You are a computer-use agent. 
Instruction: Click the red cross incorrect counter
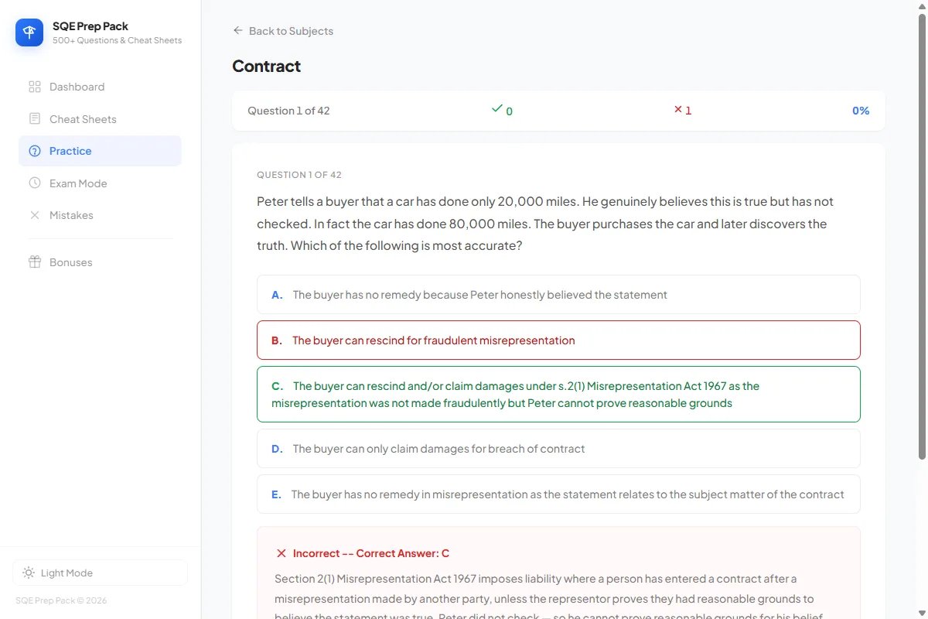(683, 110)
